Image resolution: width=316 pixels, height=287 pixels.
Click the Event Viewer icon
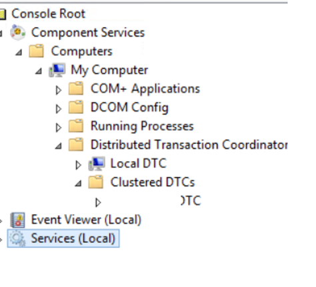pyautogui.click(x=18, y=220)
